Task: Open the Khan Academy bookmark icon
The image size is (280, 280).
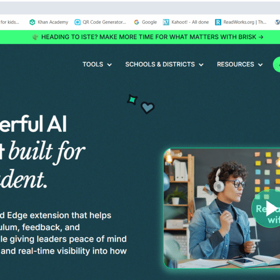Action: coord(33,22)
